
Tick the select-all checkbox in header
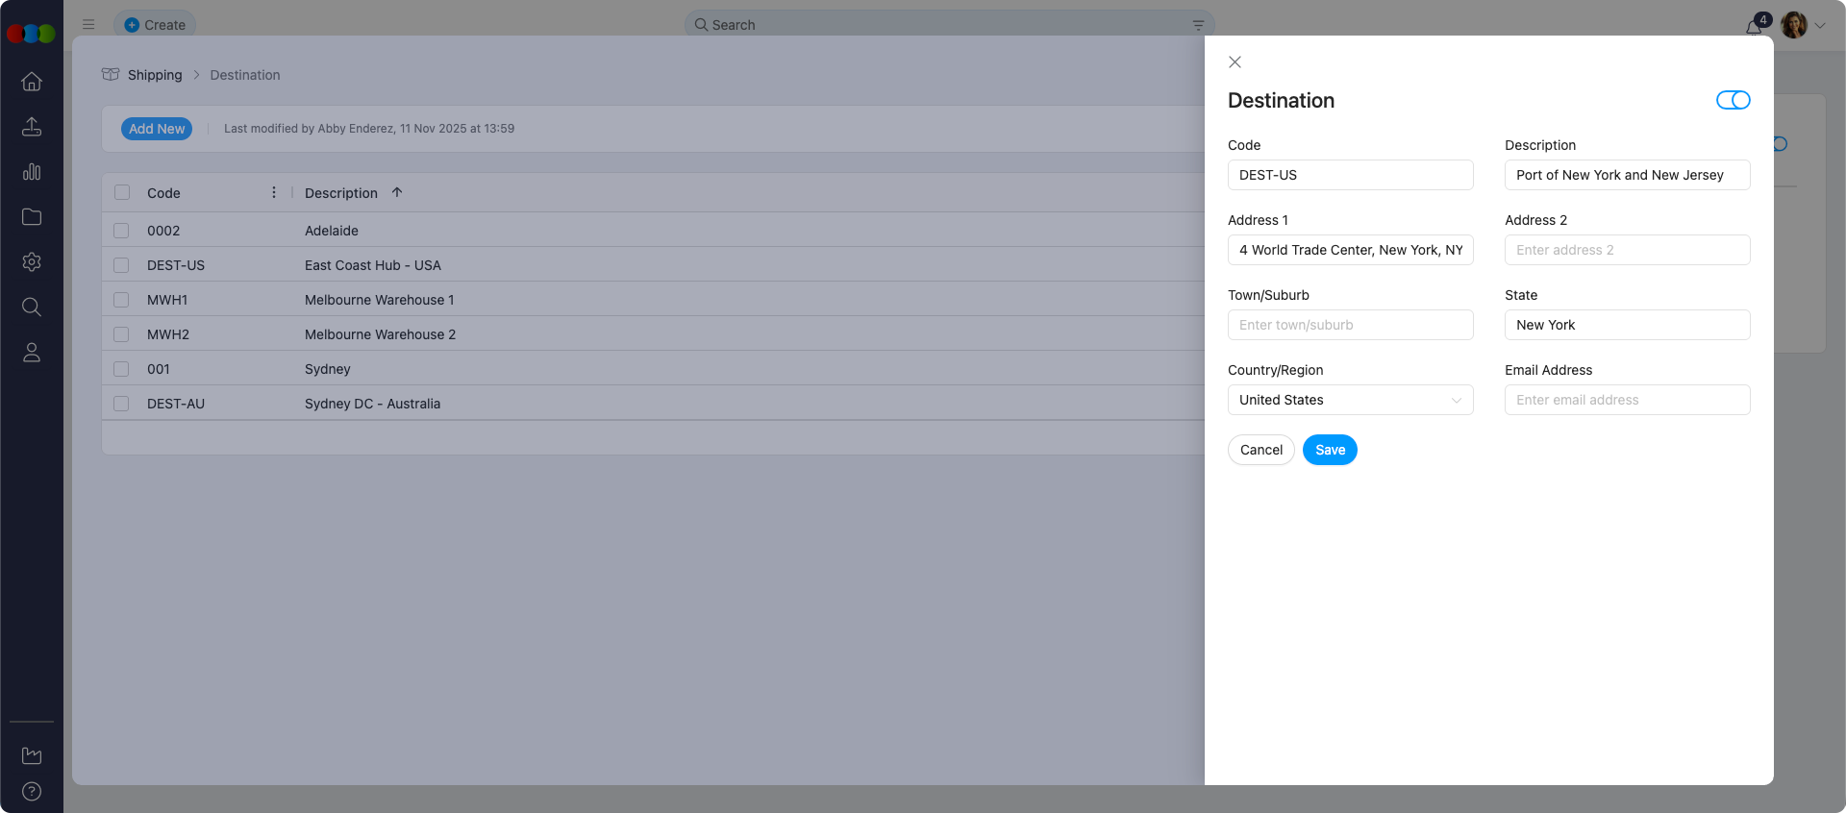[122, 192]
